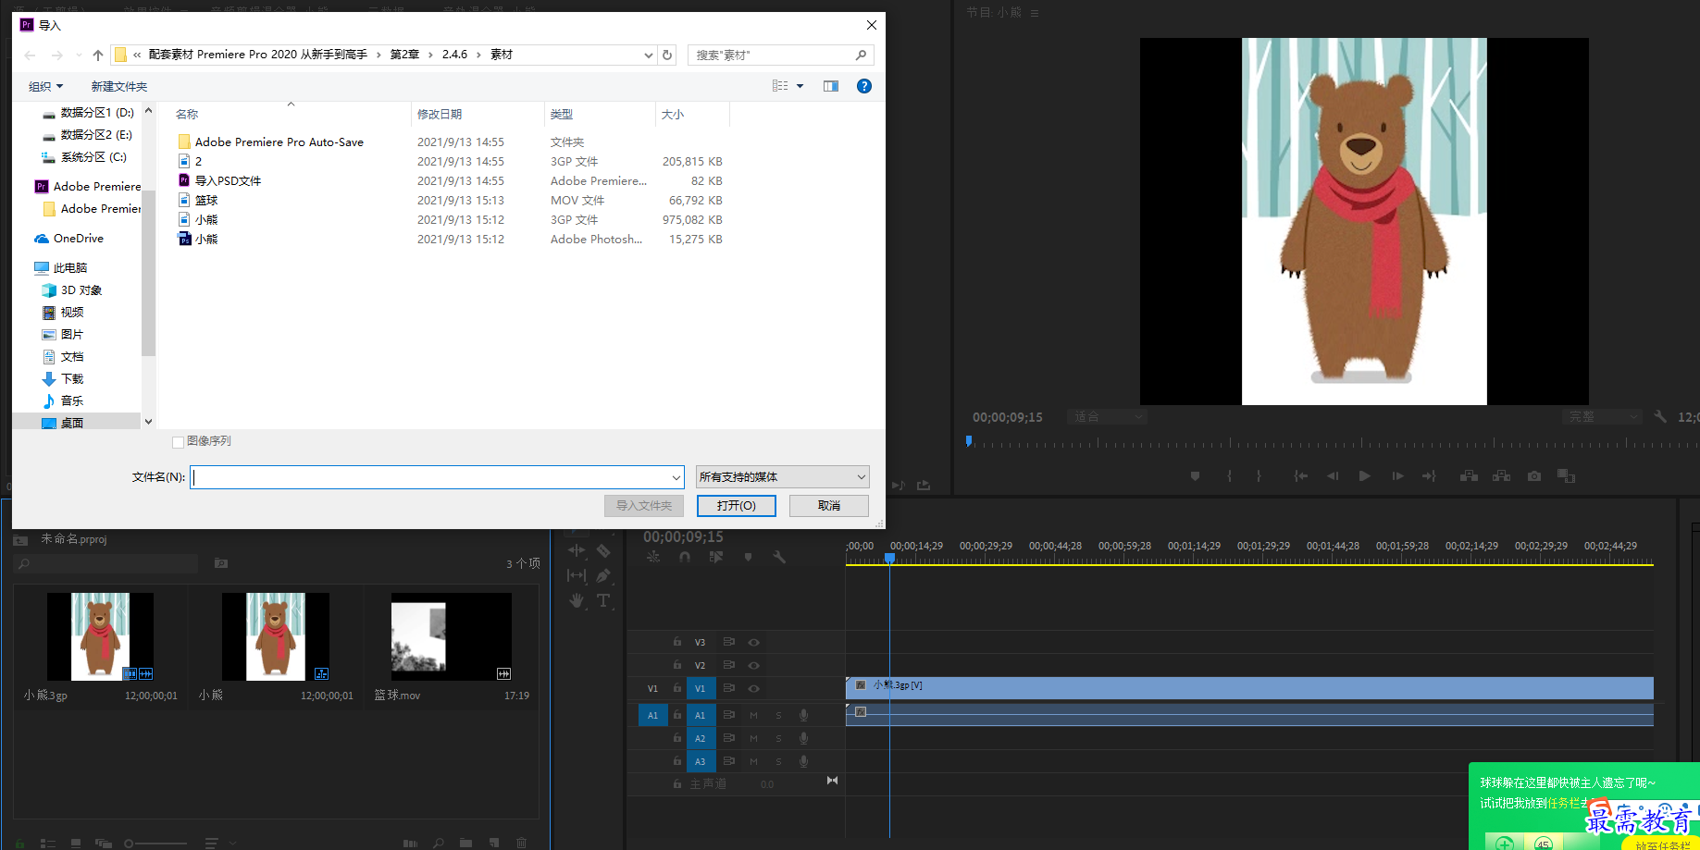Select the Razor tool in the tools panel
The height and width of the screenshot is (850, 1700).
[603, 550]
